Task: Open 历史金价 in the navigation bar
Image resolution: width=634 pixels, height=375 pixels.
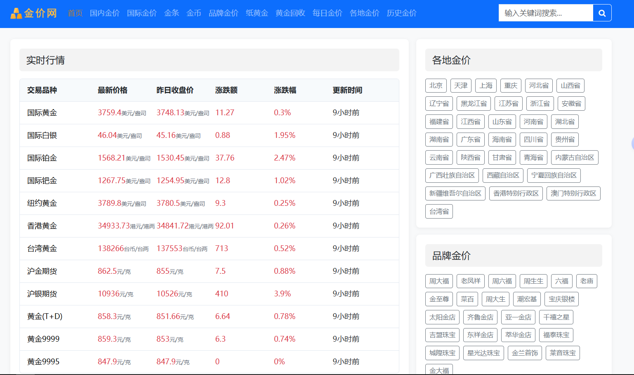Action: pos(402,13)
